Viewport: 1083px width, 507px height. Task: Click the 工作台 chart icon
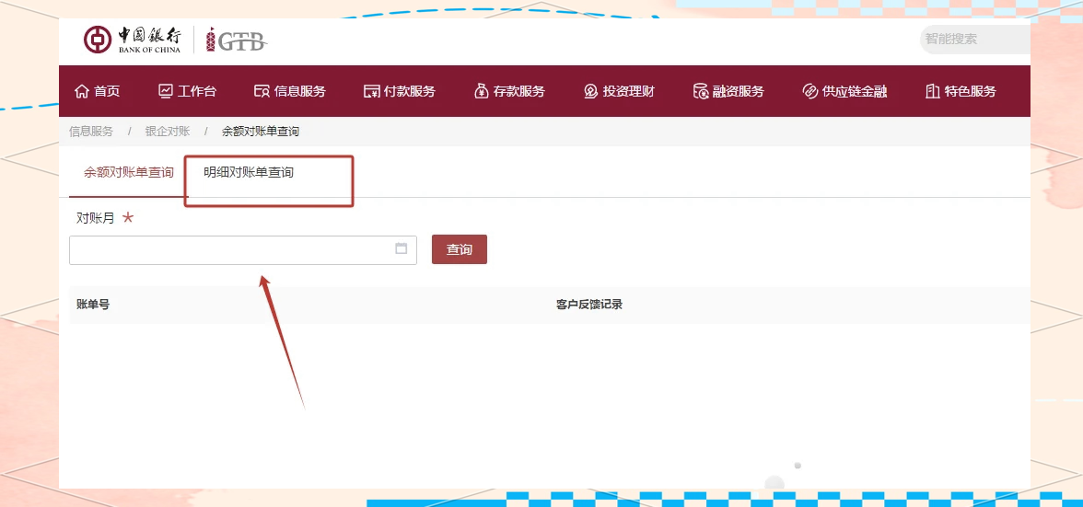[x=165, y=91]
